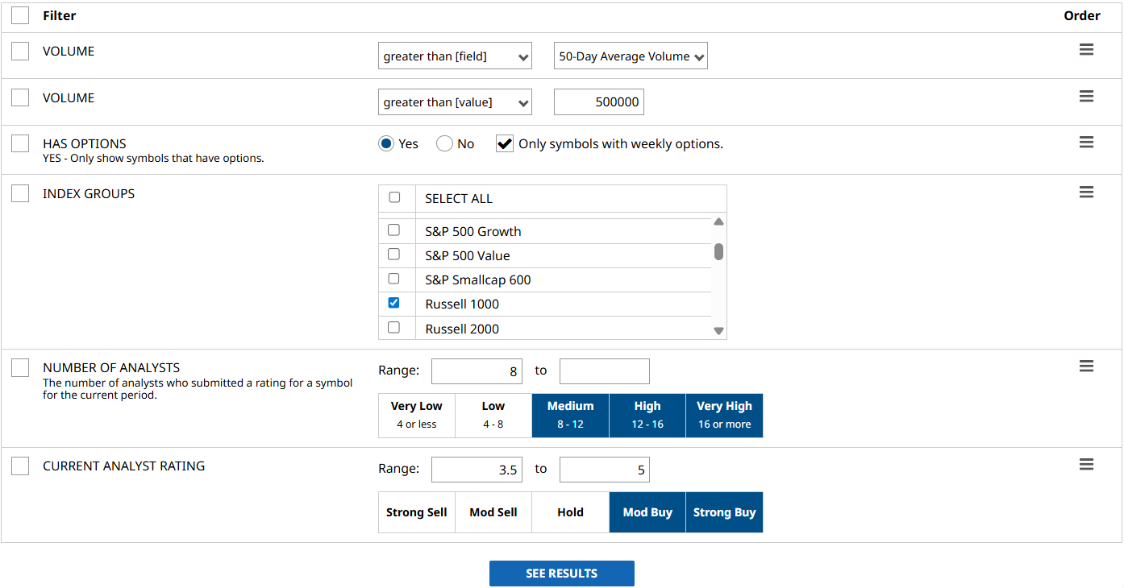Image resolution: width=1124 pixels, height=588 pixels.
Task: Select the Hold analyst rating segment
Action: [570, 512]
